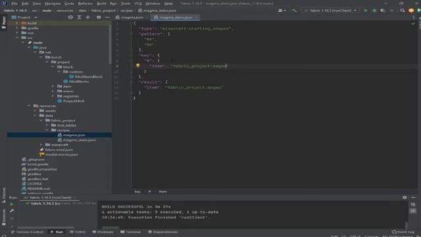Open Project panel gear options

pyautogui.click(x=99, y=17)
